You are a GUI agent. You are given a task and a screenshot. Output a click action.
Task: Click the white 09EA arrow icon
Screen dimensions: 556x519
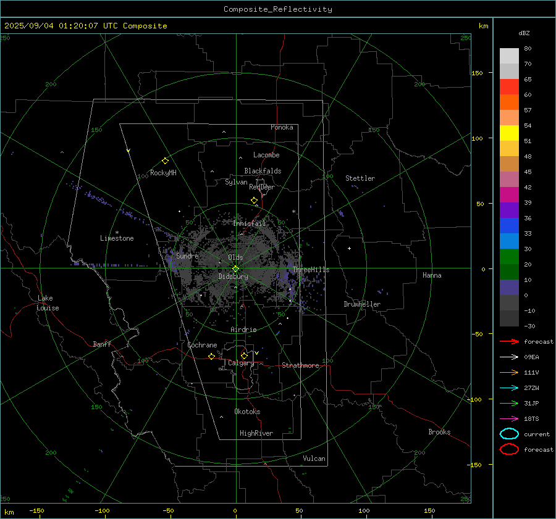click(509, 357)
